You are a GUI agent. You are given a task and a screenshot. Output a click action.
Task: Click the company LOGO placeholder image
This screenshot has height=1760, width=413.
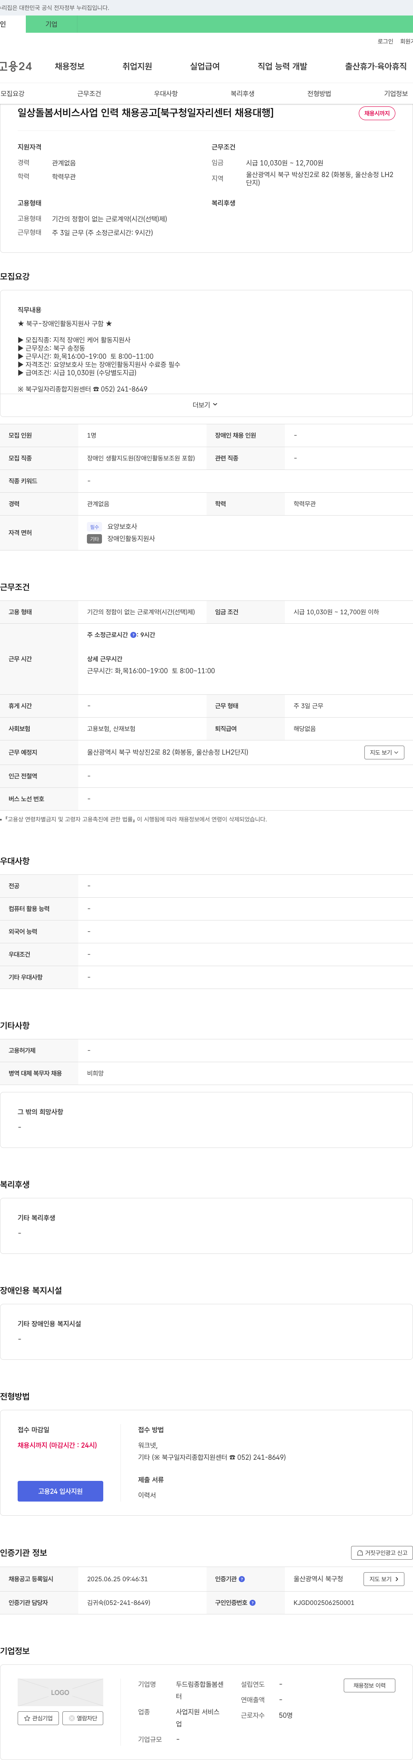pyautogui.click(x=60, y=1692)
